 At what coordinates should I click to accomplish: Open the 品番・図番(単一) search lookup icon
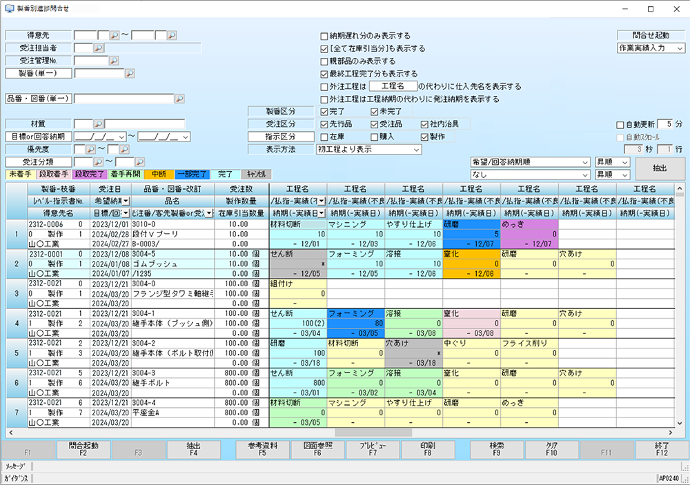(179, 99)
